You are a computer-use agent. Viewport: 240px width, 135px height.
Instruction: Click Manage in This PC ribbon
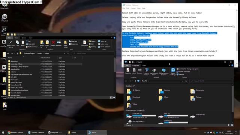click(x=180, y=74)
